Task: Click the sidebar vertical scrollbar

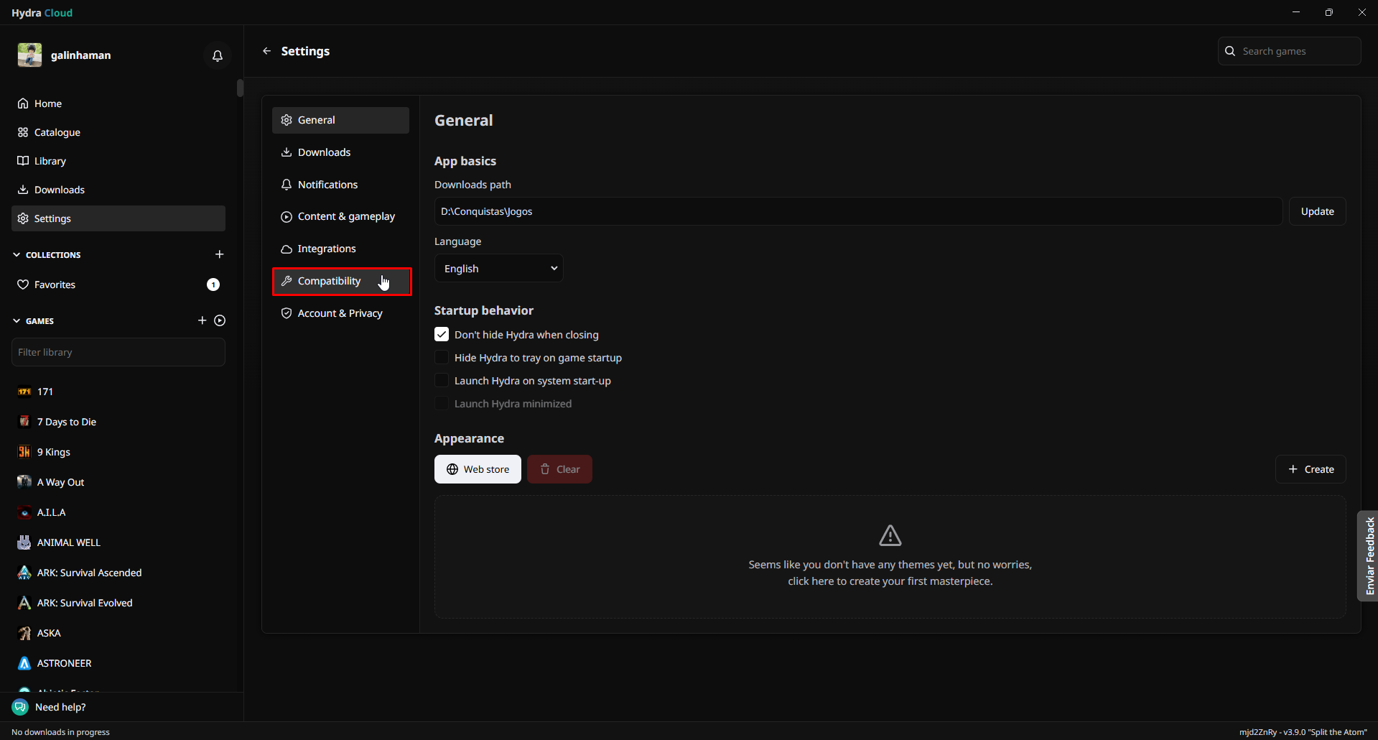Action: pyautogui.click(x=240, y=88)
